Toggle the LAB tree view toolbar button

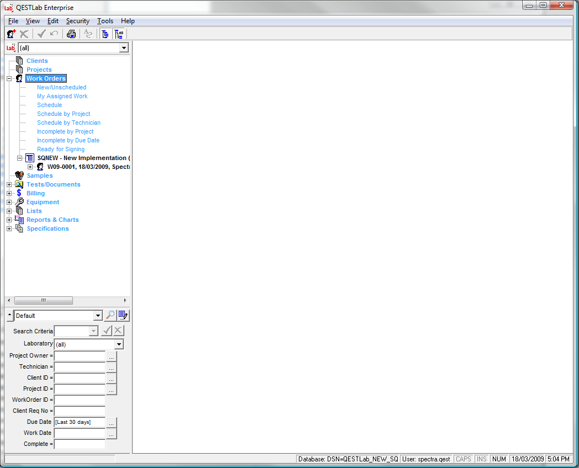click(119, 34)
